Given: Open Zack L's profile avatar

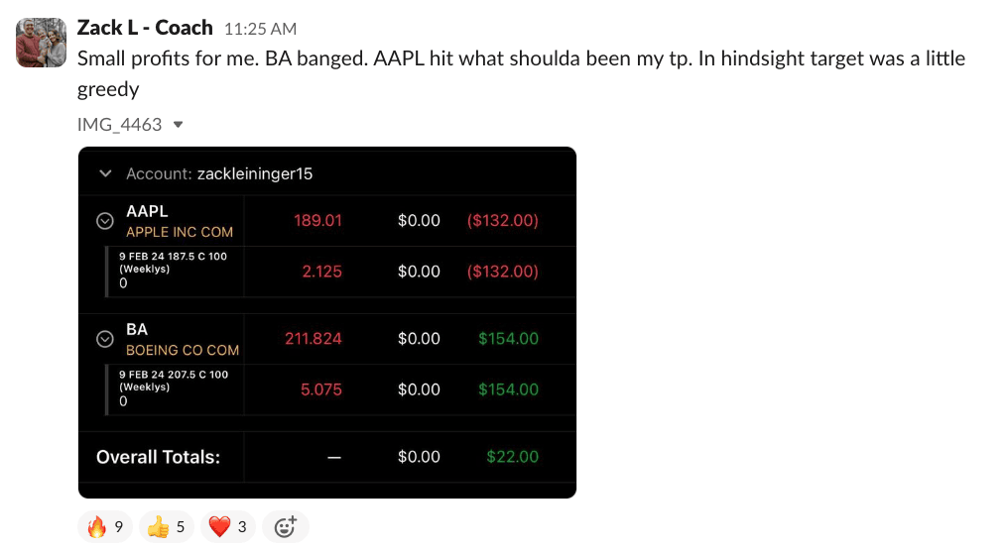Looking at the screenshot, I should point(42,43).
